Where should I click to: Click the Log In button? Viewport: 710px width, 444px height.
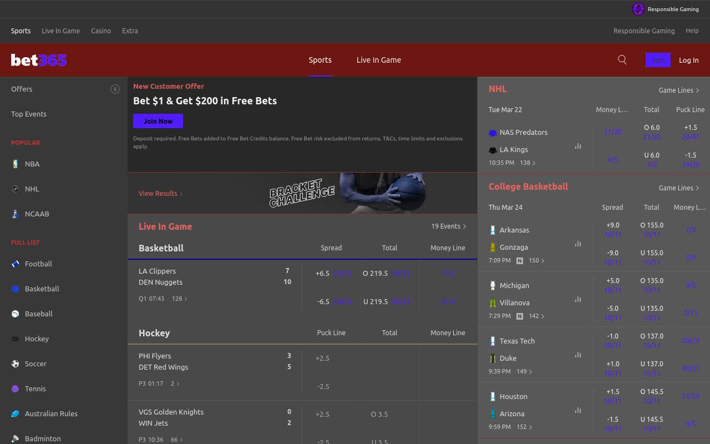[689, 60]
